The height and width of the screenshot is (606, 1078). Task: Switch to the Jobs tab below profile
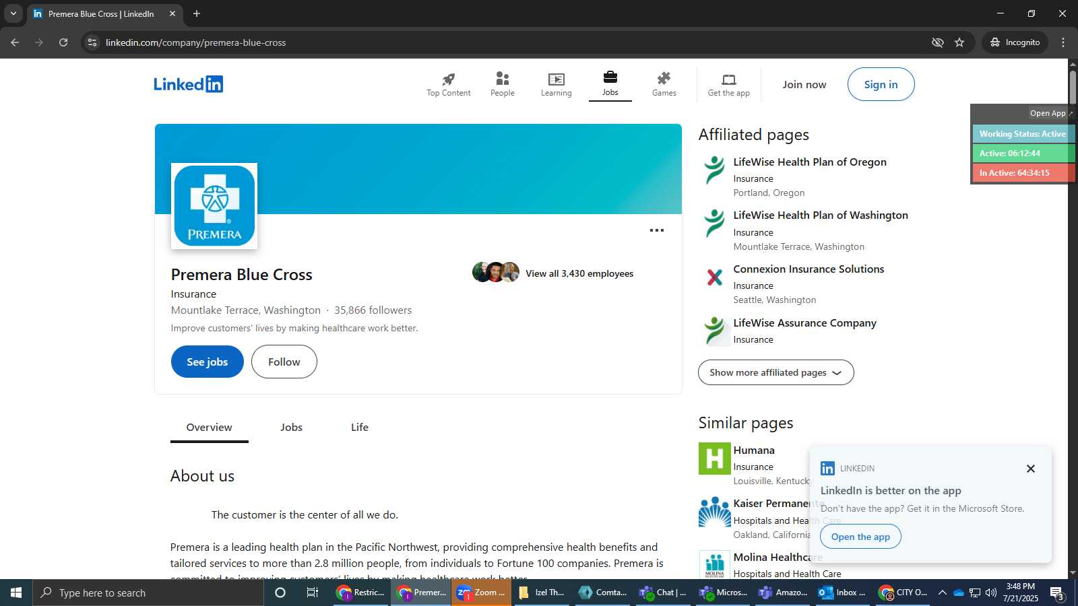(291, 428)
